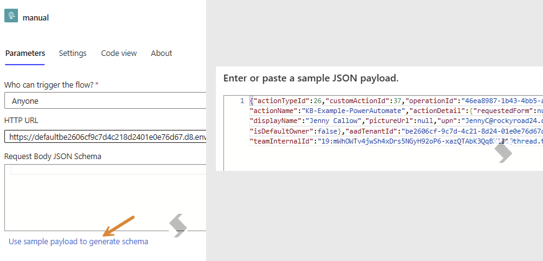This screenshot has width=543, height=261.
Task: Click the 'manual' trigger title
Action: 35,17
